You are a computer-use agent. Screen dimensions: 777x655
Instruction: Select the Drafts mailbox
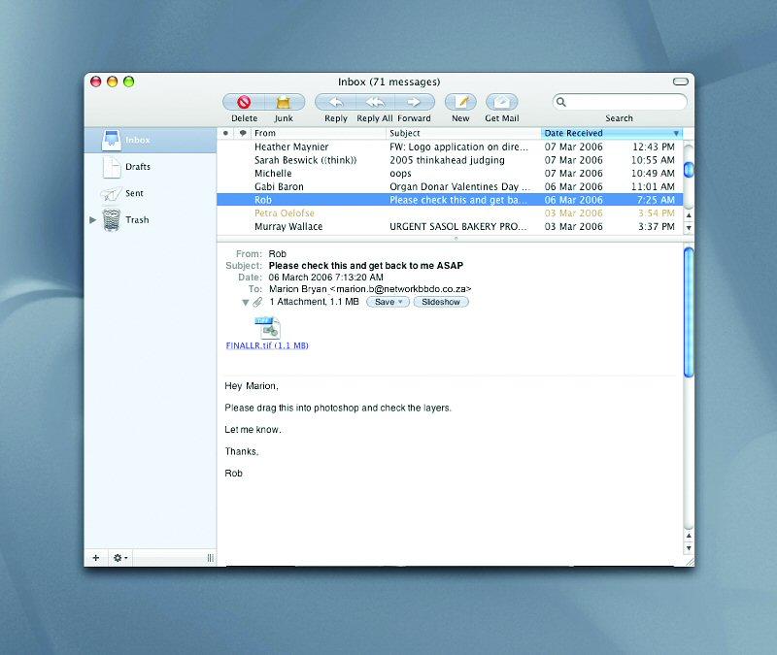pyautogui.click(x=137, y=167)
